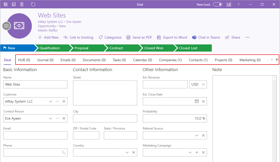Expand the Contact Person dropdown
The width and height of the screenshot is (280, 162).
[x=51, y=119]
